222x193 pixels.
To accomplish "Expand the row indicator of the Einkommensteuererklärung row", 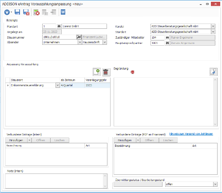I will tap(8, 85).
